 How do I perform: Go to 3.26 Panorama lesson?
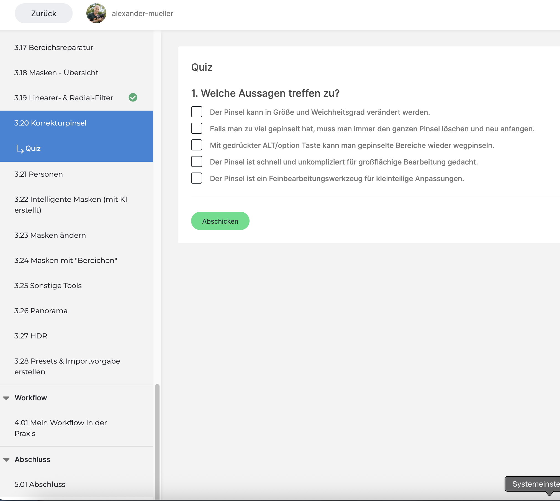[x=41, y=311]
